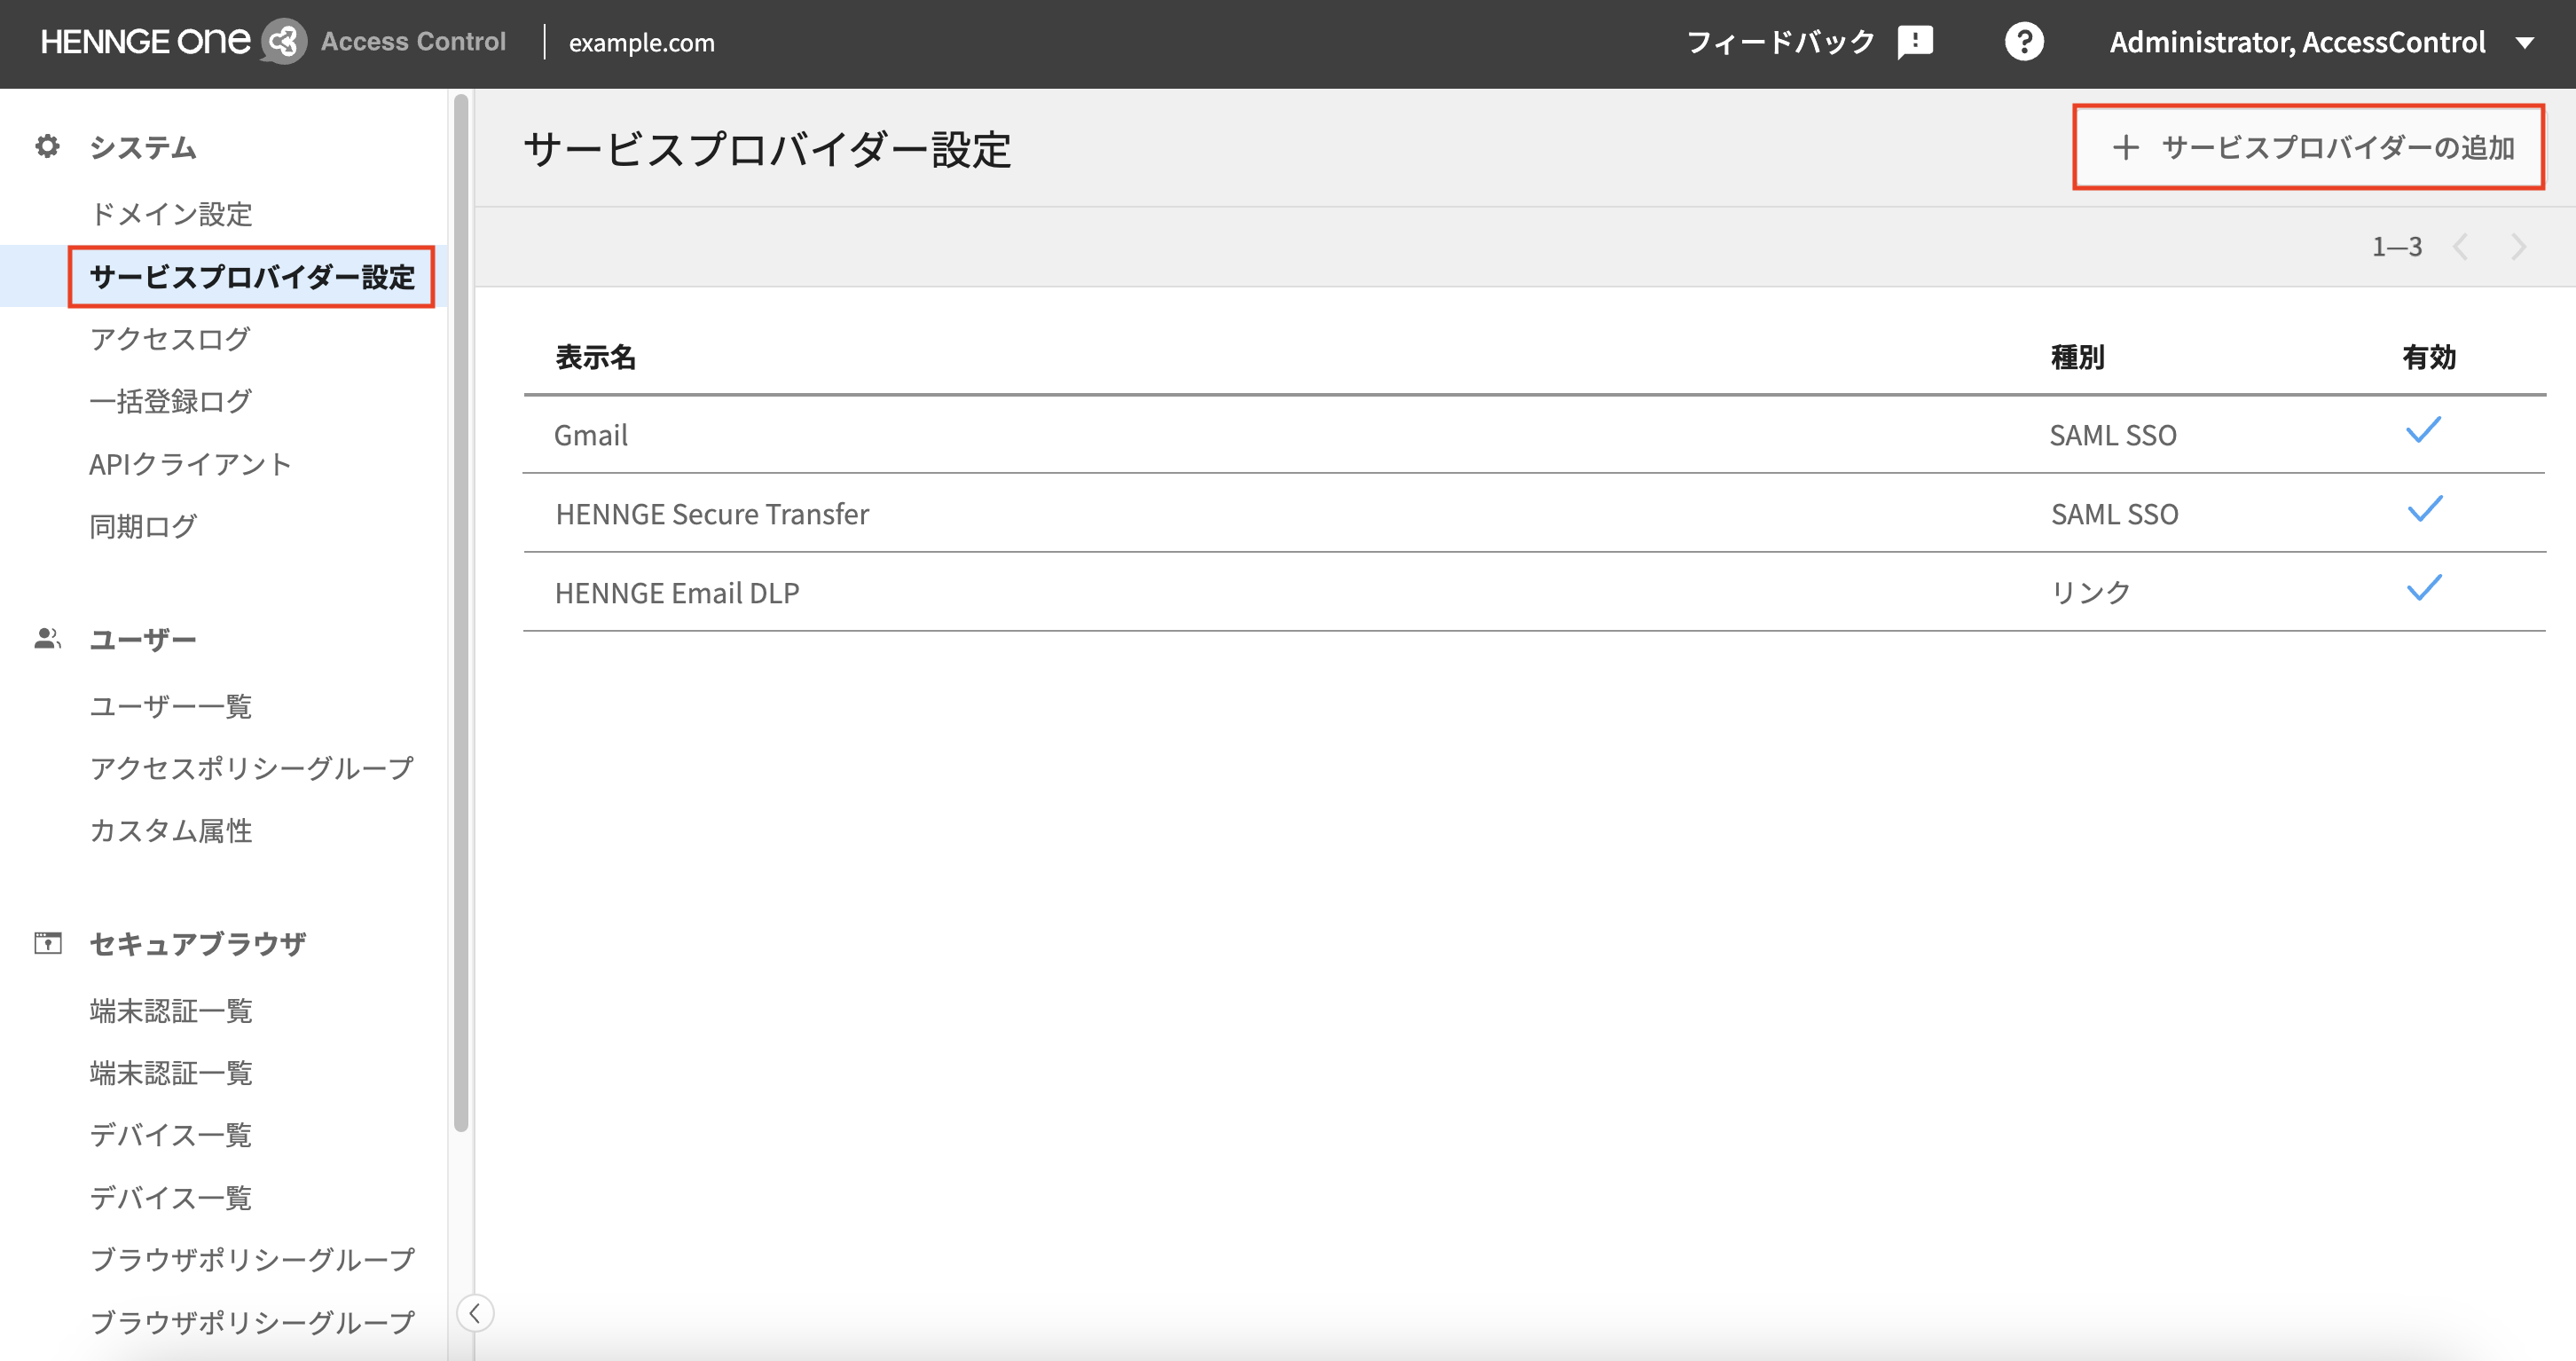Collapse the sidebar with the chevron button

[475, 1313]
